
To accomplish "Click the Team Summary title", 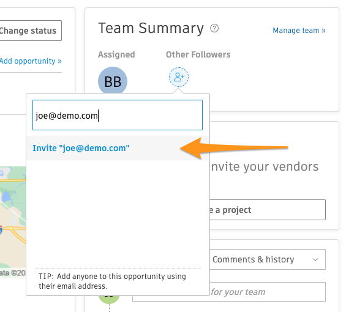I will (x=151, y=28).
